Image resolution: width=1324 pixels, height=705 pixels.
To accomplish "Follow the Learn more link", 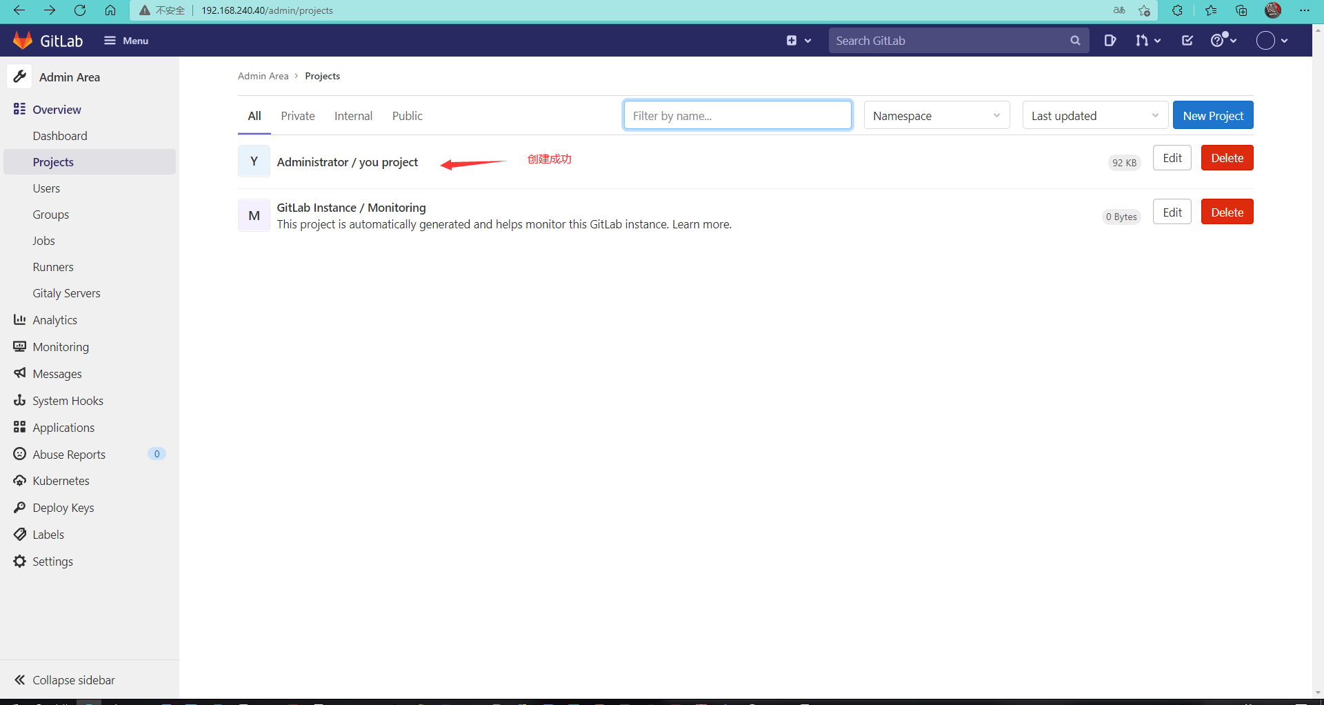I will (701, 224).
